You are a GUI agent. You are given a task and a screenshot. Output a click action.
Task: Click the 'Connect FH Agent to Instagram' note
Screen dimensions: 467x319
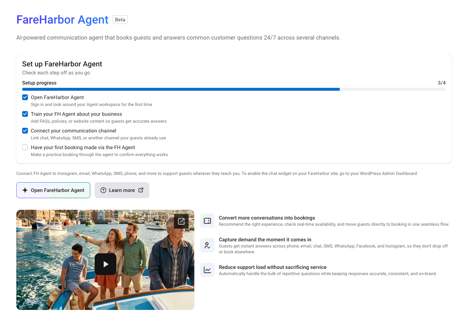pos(217,173)
